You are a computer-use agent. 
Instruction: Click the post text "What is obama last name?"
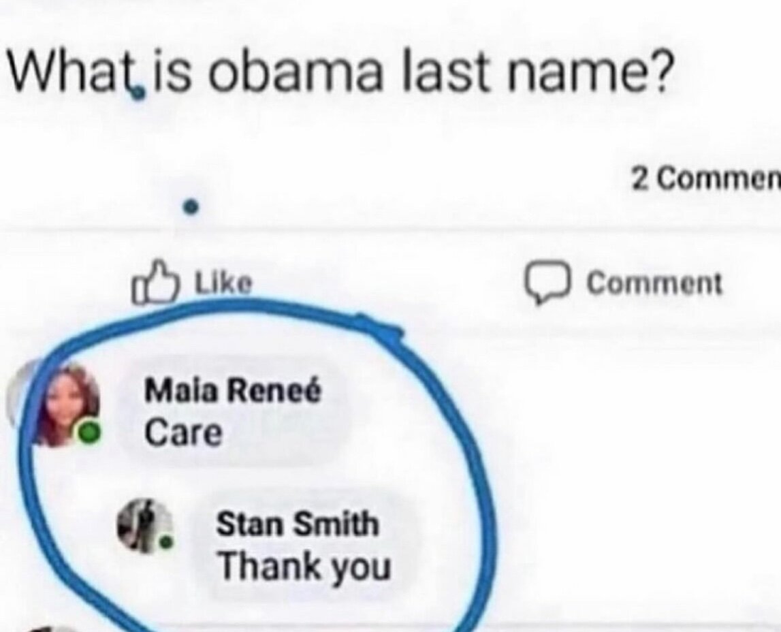(x=340, y=74)
